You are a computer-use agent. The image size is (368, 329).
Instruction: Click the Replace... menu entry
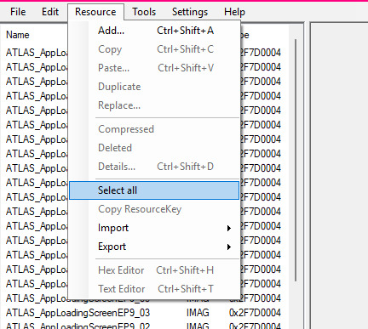click(x=154, y=105)
